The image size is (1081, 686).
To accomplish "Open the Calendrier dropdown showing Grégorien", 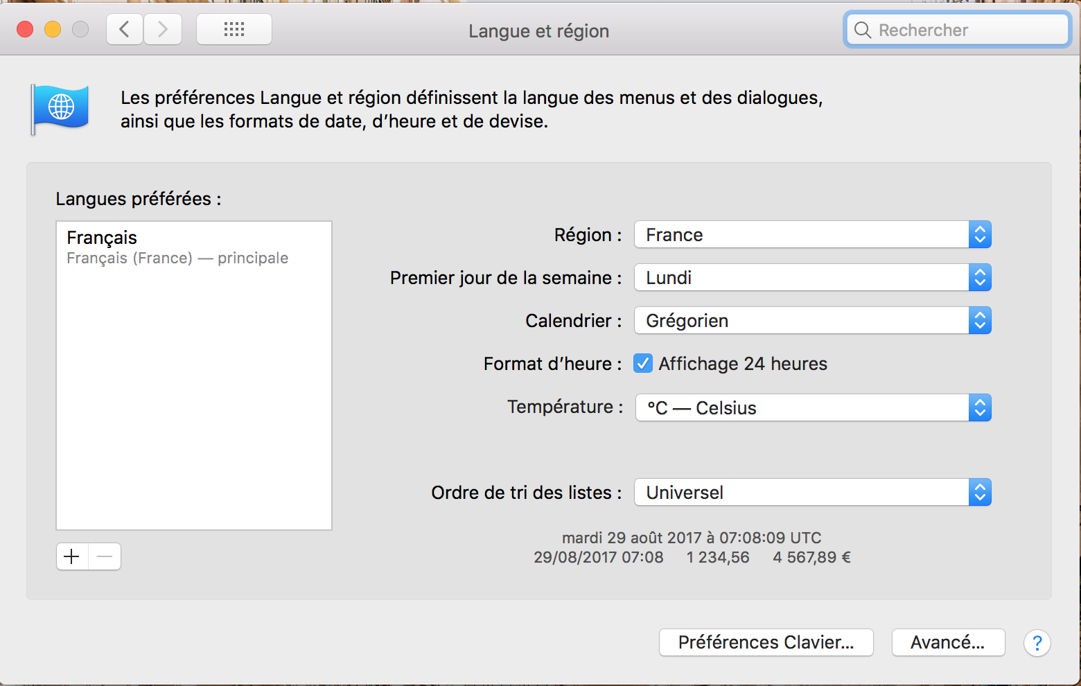I will (x=813, y=321).
